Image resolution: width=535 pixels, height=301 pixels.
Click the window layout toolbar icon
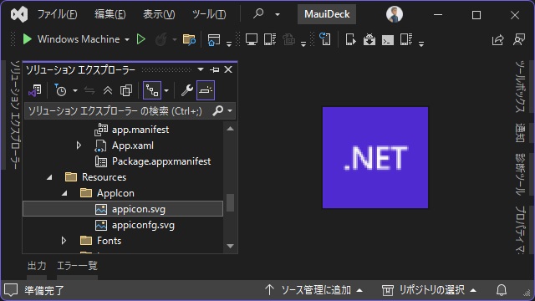214,39
